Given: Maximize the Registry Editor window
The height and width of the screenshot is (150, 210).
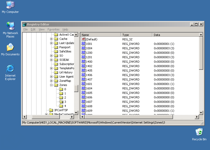Looking at the screenshot, I should click(196, 24).
